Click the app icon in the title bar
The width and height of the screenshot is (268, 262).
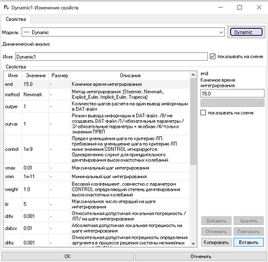6,8
